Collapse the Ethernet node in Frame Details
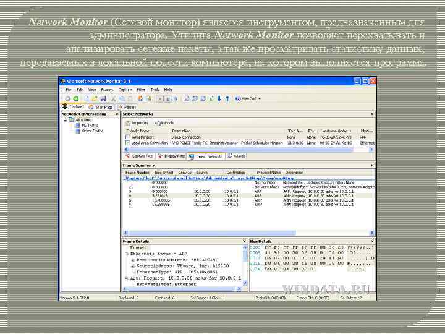The width and height of the screenshot is (445, 334). pyautogui.click(x=127, y=254)
